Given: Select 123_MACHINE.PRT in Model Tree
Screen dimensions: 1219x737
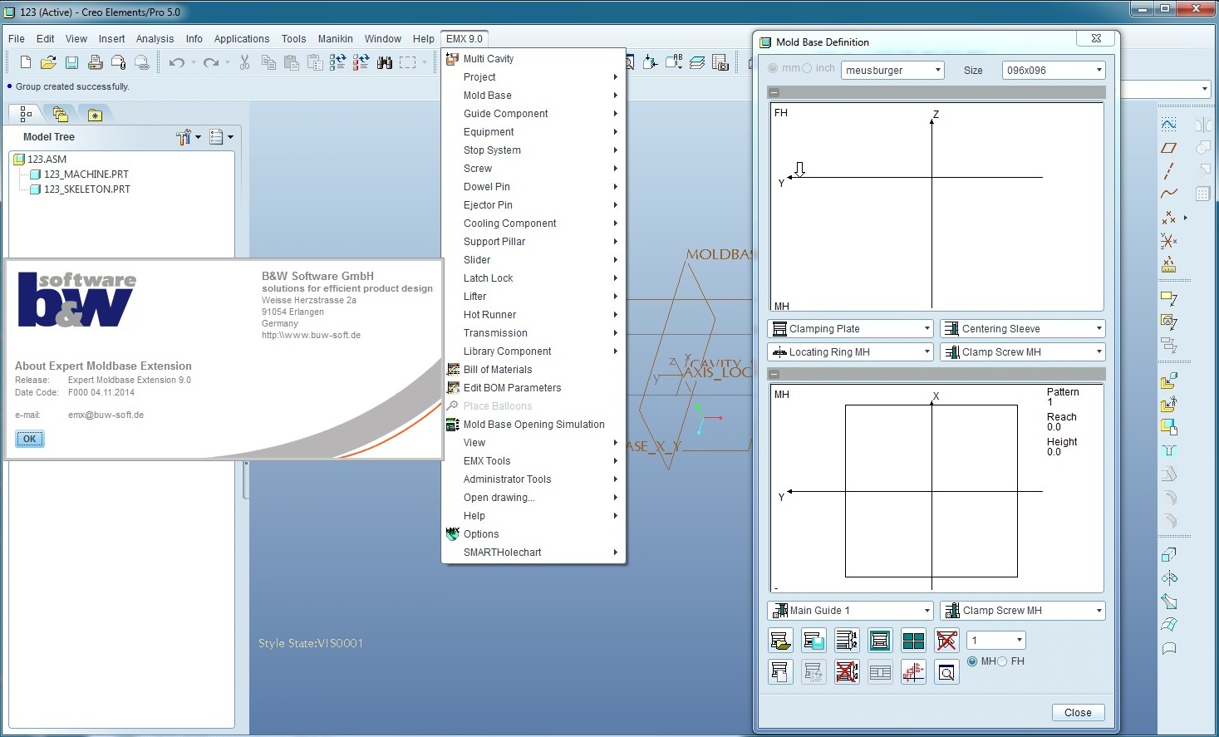Looking at the screenshot, I should tap(86, 174).
